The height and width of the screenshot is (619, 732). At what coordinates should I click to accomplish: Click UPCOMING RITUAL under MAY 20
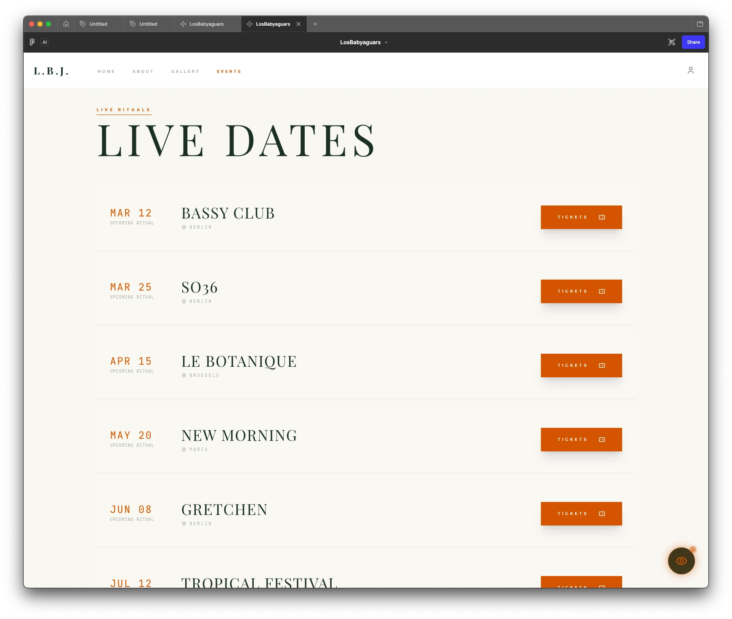click(132, 446)
